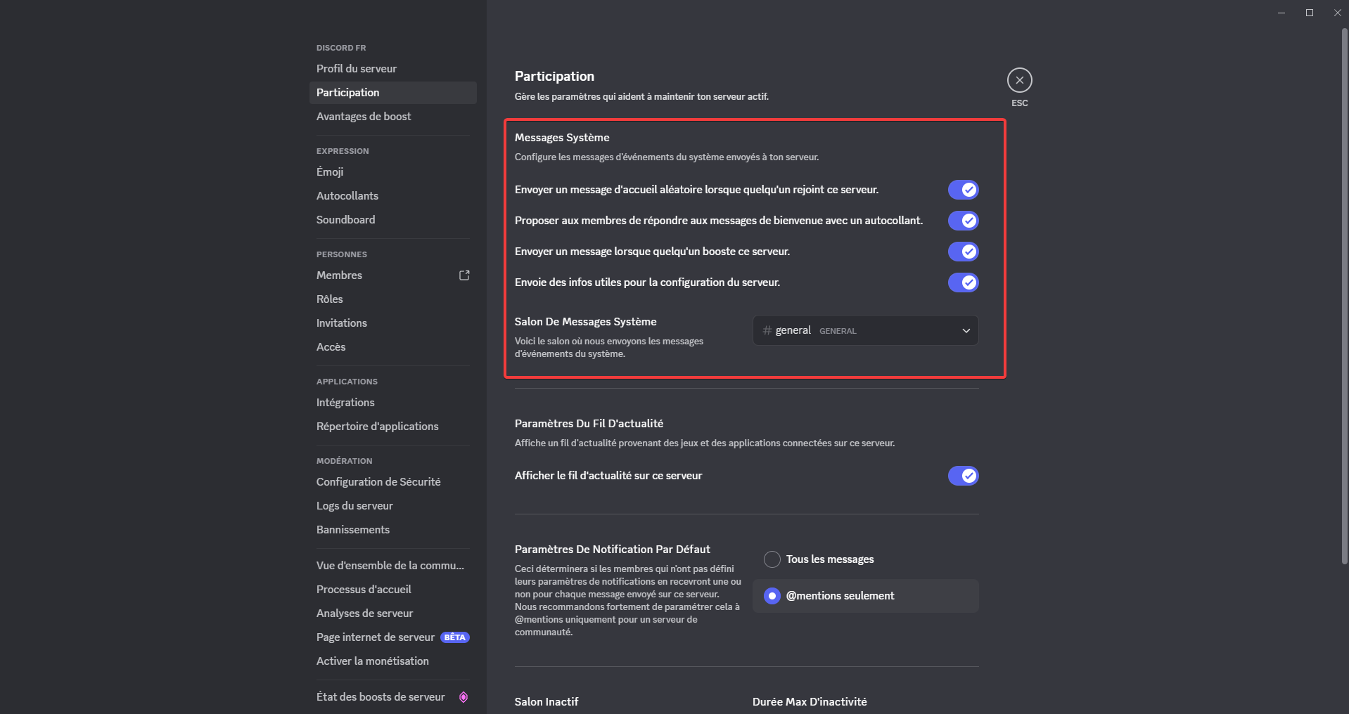Toggle off Afficher le fil d'actualité
The image size is (1349, 714).
(x=963, y=476)
